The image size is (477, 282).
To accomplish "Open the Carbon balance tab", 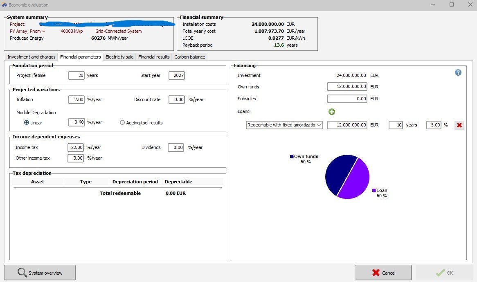I will coord(190,57).
